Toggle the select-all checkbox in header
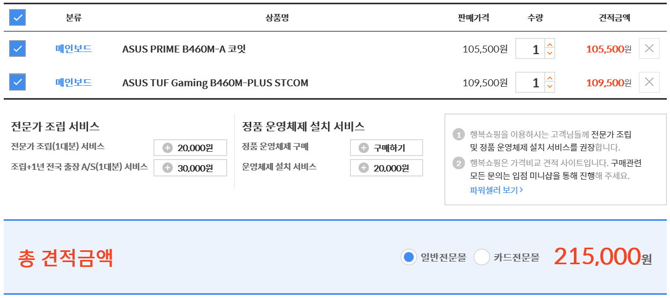 (17, 18)
